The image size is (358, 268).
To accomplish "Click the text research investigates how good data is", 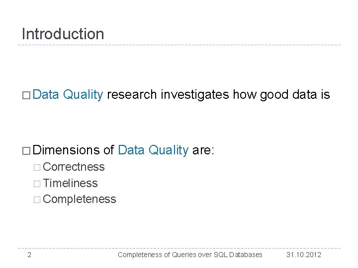I will pos(218,95).
